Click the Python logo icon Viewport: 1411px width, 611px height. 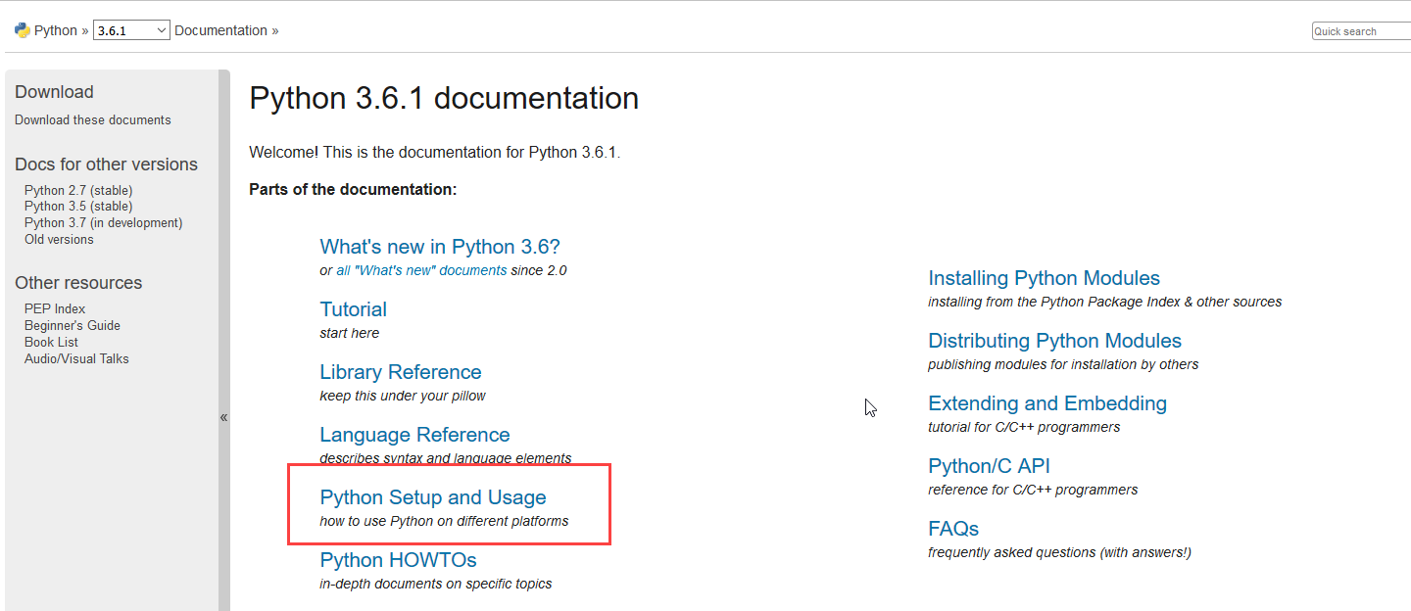click(x=22, y=30)
